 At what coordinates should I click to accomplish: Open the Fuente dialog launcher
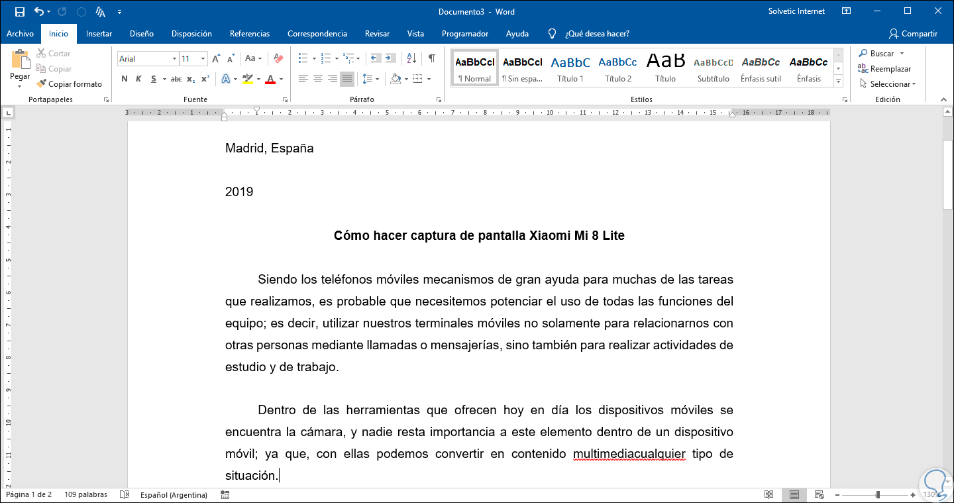(286, 100)
